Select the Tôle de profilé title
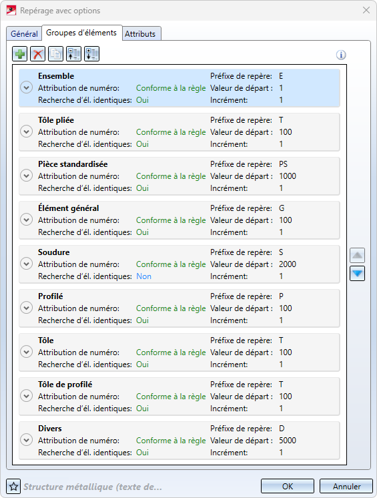377x498 pixels. (x=65, y=385)
